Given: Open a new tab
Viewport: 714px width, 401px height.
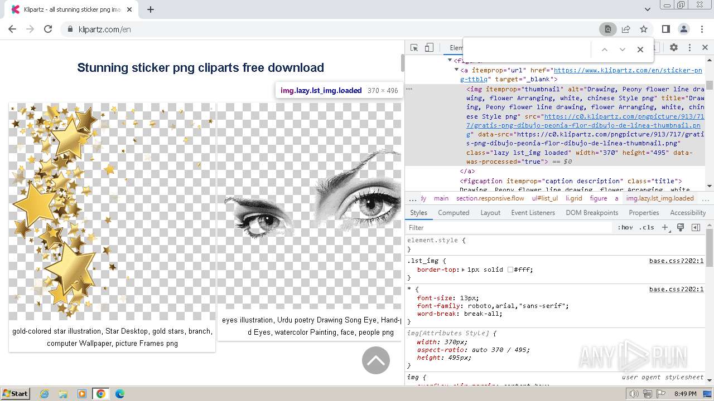Looking at the screenshot, I should (x=151, y=9).
